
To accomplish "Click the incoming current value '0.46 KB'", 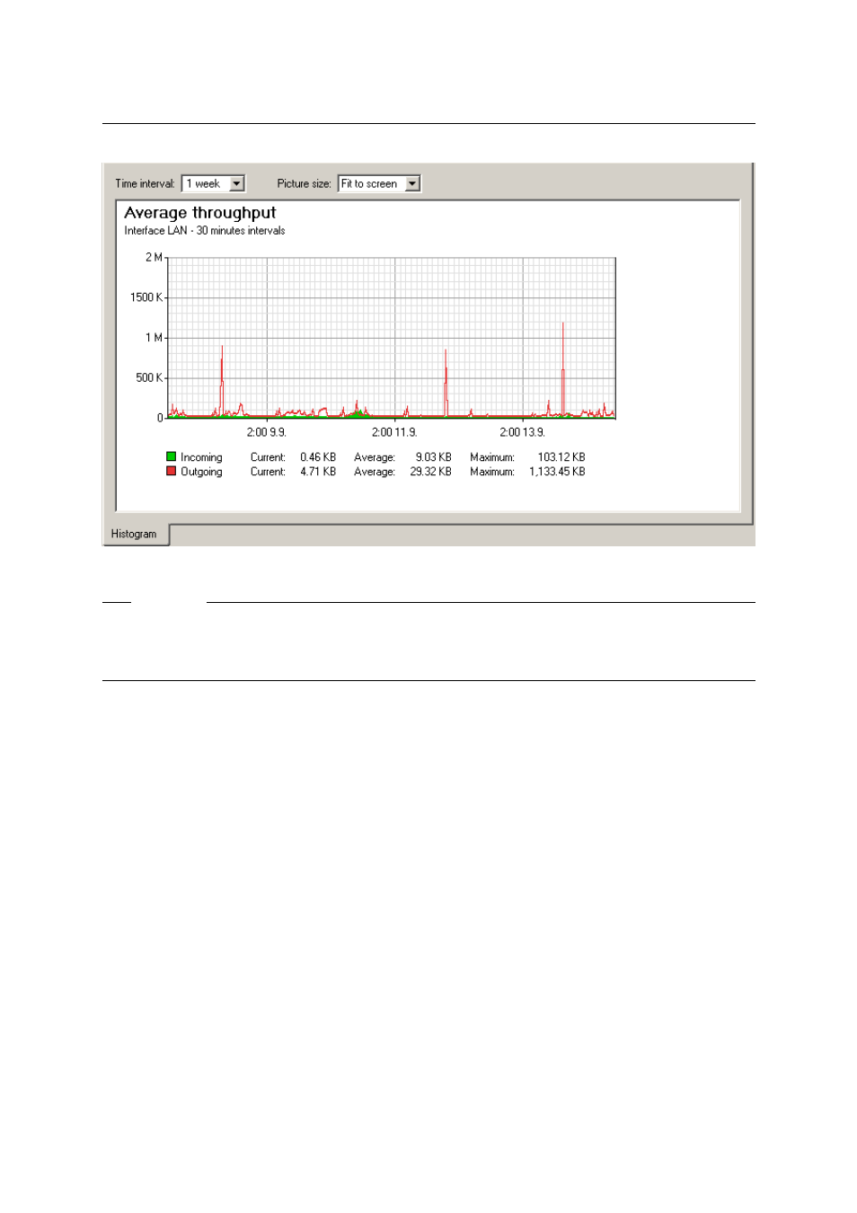I will pos(318,457).
